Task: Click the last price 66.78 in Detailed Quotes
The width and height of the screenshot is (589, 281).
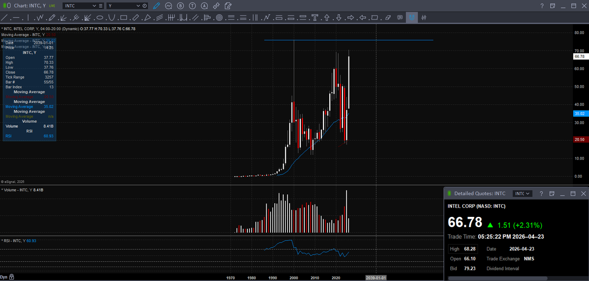Action: click(x=465, y=223)
